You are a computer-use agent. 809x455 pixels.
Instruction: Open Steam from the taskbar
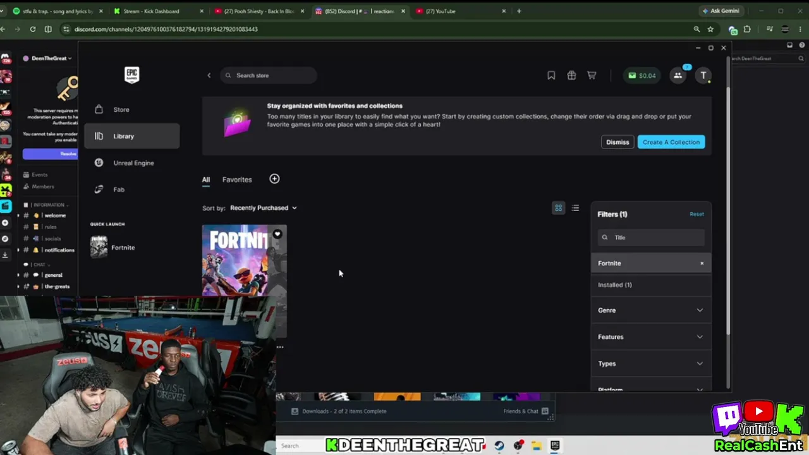(x=499, y=446)
